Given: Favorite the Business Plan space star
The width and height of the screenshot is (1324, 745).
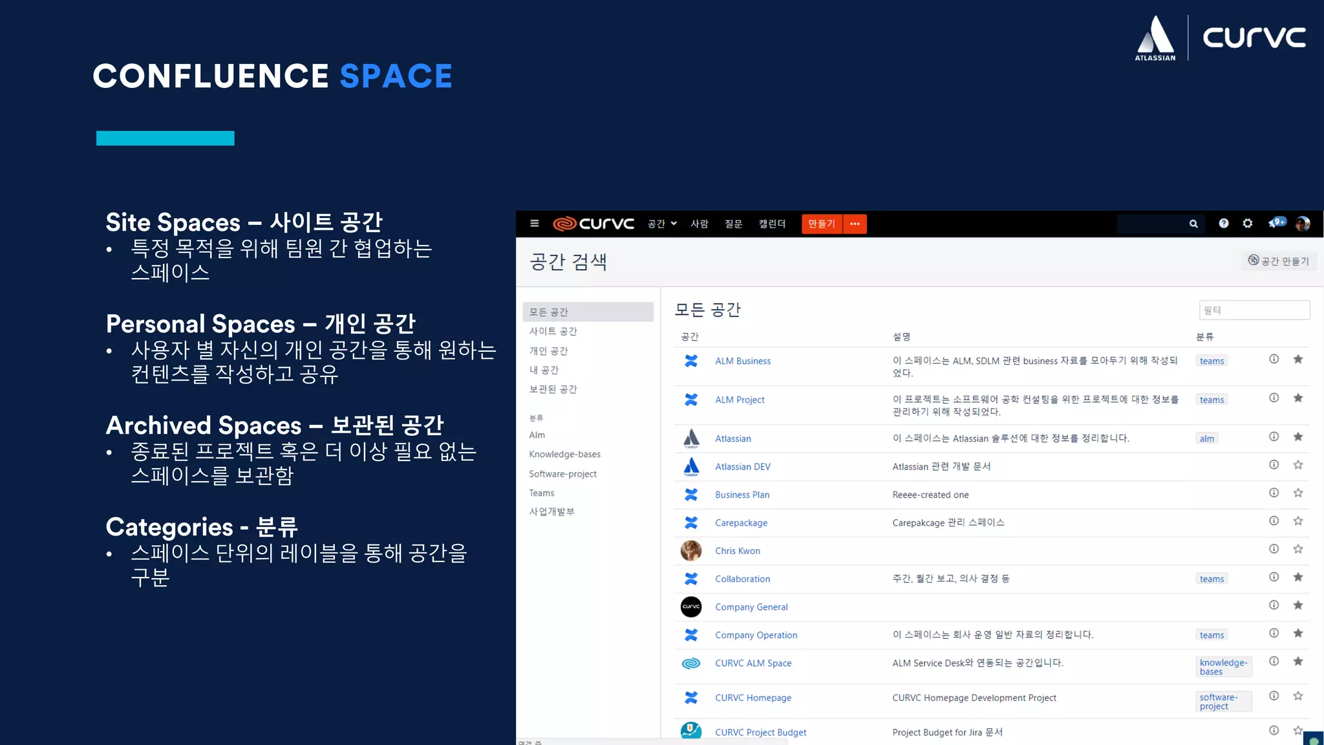Looking at the screenshot, I should click(1297, 493).
